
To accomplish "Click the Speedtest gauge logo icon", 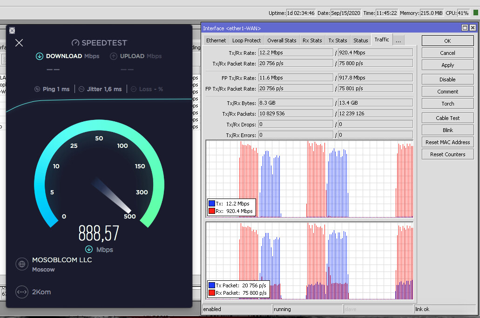I will pyautogui.click(x=75, y=43).
